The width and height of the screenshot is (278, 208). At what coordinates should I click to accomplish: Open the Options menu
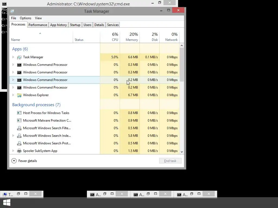(26, 18)
